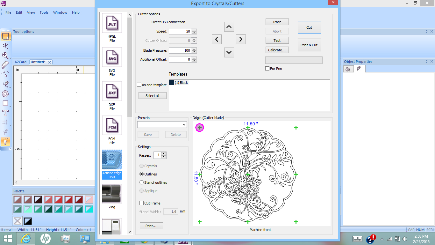Decrease the Speed value with down arrow
435x245 pixels.
coord(194,33)
